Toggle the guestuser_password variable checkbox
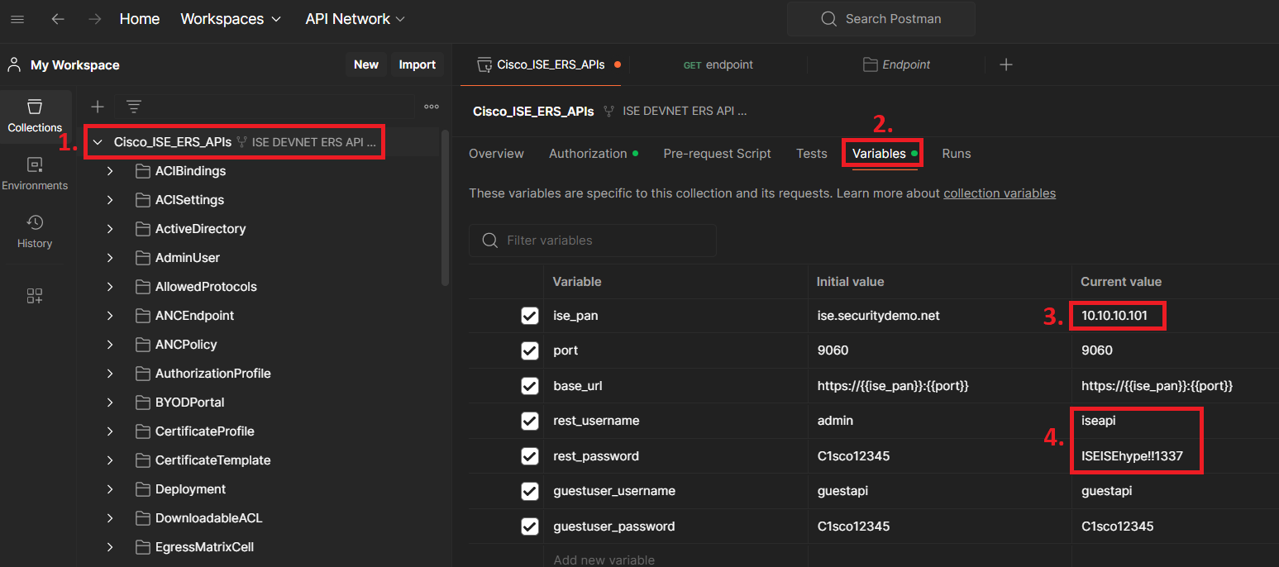1279x567 pixels. click(x=529, y=526)
